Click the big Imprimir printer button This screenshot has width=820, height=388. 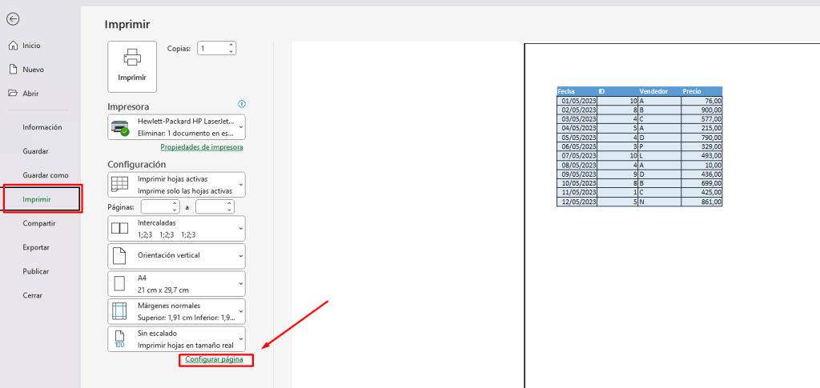coord(132,67)
